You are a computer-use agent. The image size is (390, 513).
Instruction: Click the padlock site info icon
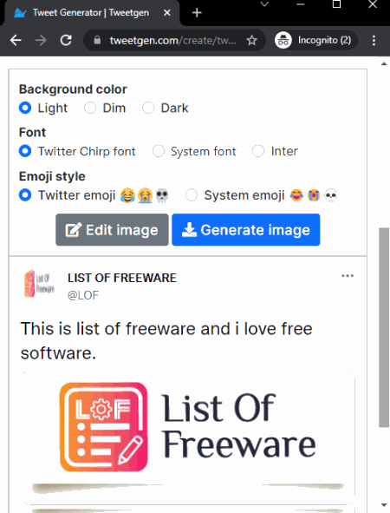pyautogui.click(x=97, y=40)
